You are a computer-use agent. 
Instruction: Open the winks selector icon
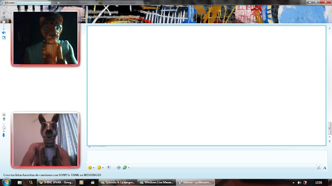[99, 167]
